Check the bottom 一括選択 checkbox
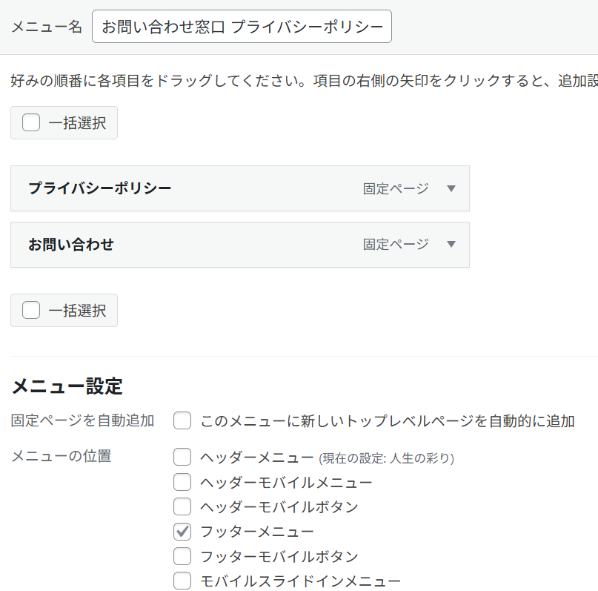598x591 pixels. click(31, 310)
